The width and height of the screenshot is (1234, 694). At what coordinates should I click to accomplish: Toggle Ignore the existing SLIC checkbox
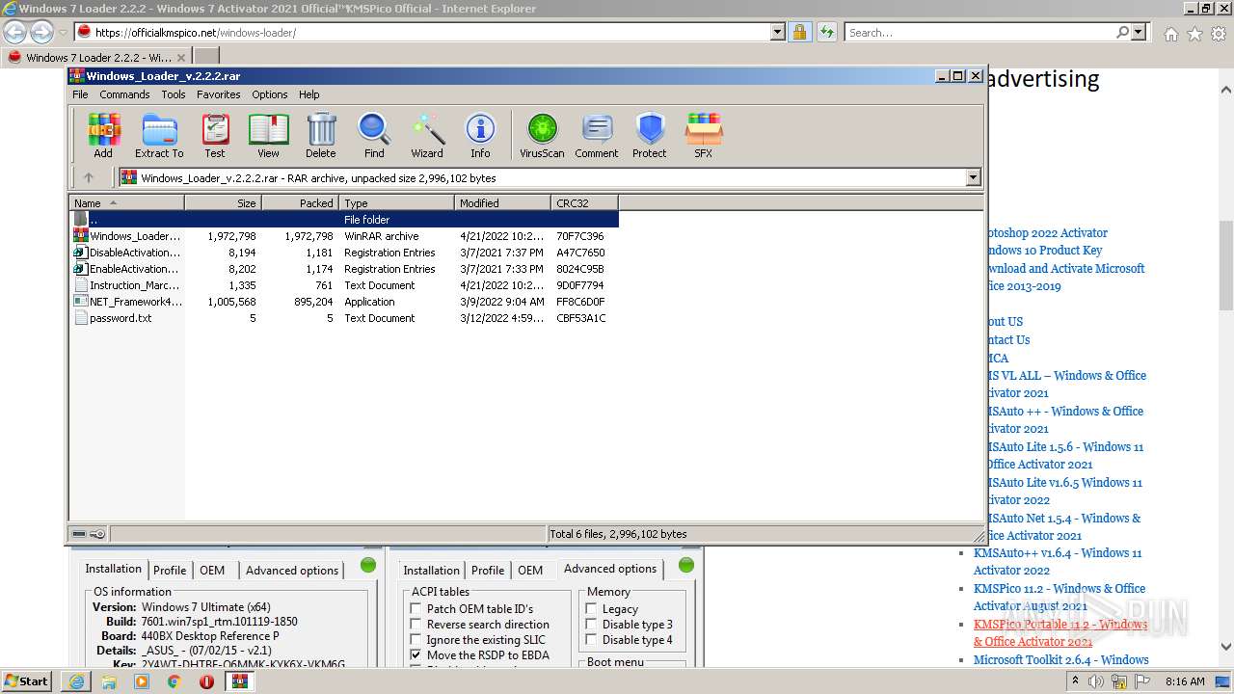click(416, 639)
